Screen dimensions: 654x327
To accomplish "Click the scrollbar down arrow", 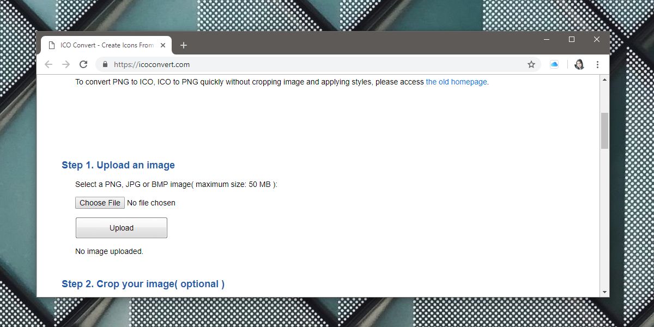I will [604, 292].
